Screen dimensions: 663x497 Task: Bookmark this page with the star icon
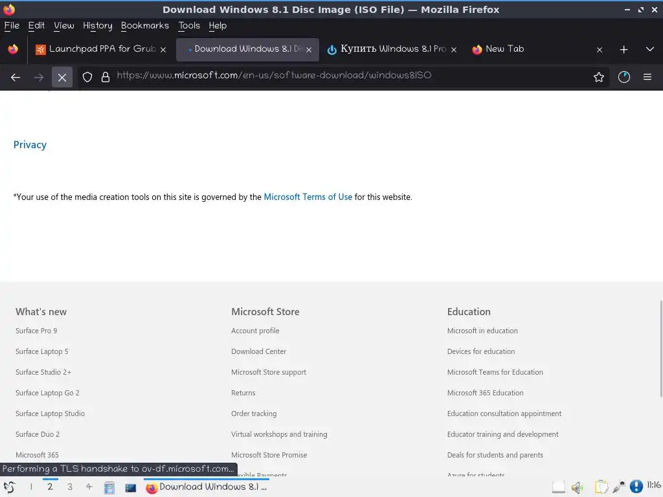[599, 77]
